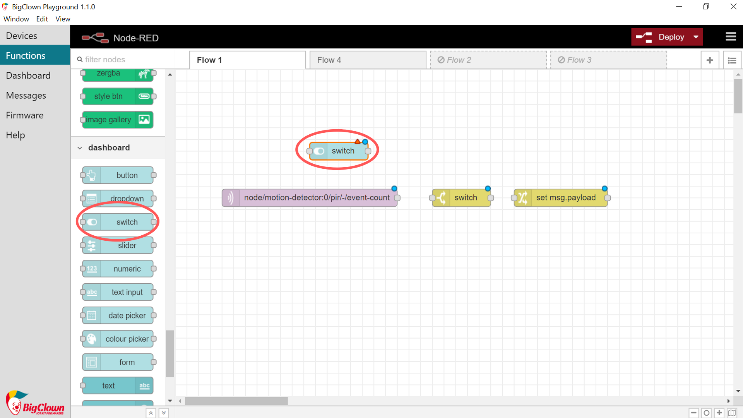Click the filter nodes search field
This screenshot has width=743, height=418.
coord(123,60)
